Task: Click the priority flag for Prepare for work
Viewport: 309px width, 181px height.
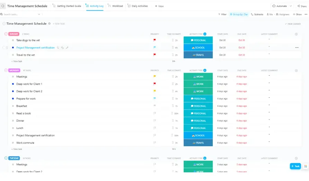Action: pos(155,98)
